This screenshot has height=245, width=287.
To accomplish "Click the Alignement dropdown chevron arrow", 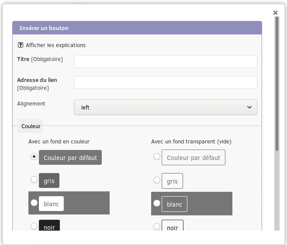I will coord(249,107).
